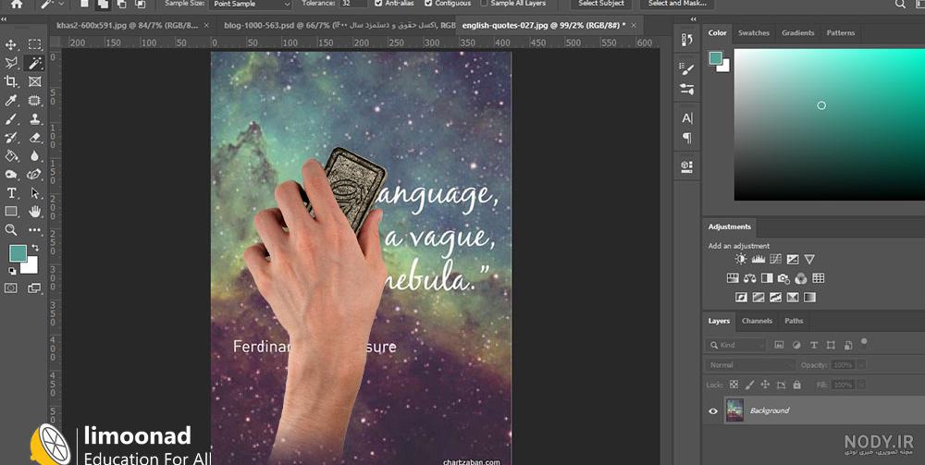The image size is (925, 465).
Task: Add an Invert adjustment
Action: pos(741,298)
